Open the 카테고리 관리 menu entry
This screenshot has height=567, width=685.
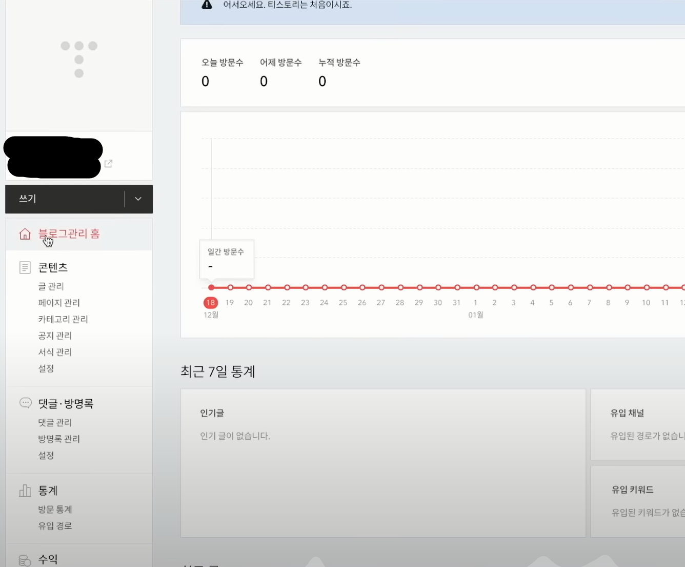point(63,319)
